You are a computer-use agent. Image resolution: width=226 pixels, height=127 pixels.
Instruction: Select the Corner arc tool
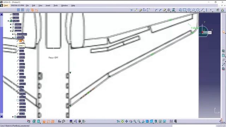(x=156, y=10)
